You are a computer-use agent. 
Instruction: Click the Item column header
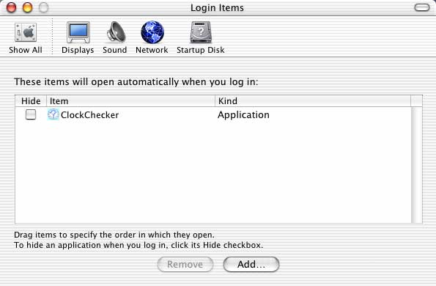click(130, 101)
